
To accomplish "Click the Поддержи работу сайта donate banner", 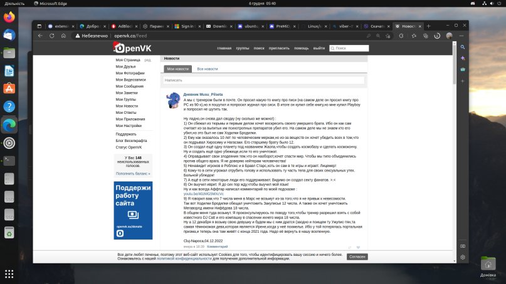I will [x=133, y=210].
